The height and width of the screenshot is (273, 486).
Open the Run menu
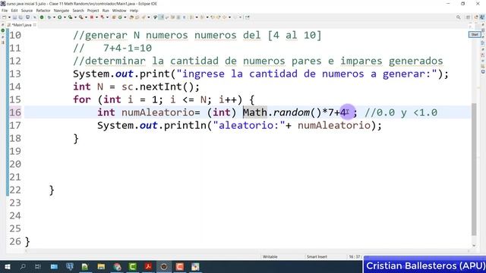pyautogui.click(x=106, y=11)
